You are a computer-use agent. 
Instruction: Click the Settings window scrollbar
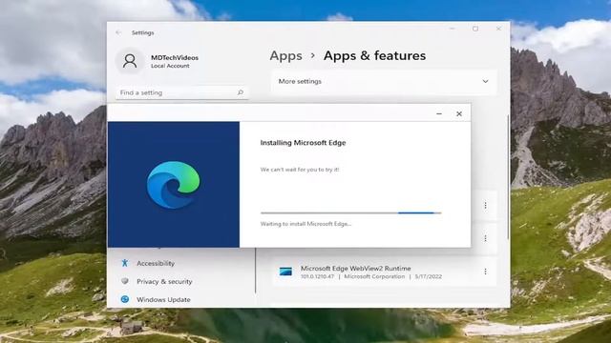click(508, 177)
